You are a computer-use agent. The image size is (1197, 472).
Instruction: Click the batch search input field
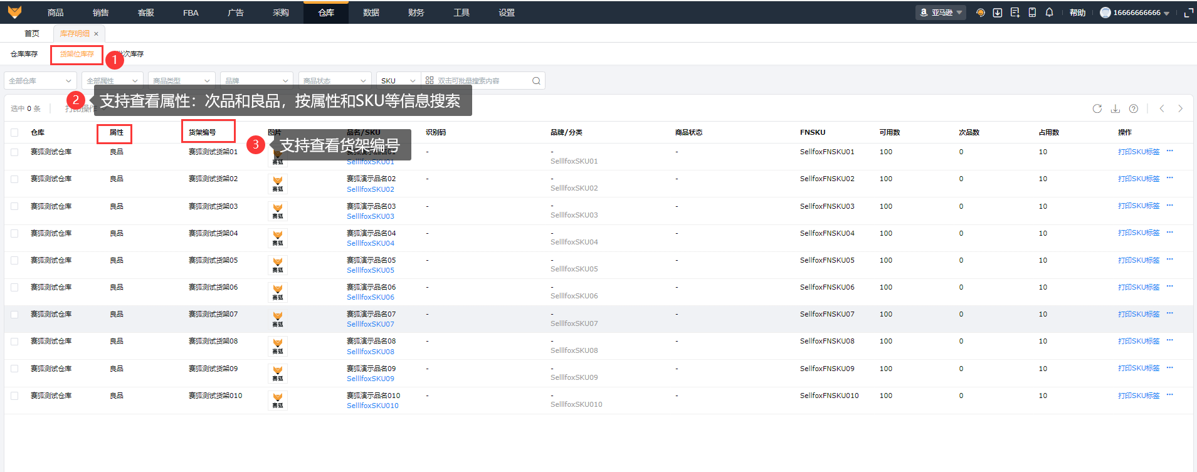point(480,81)
